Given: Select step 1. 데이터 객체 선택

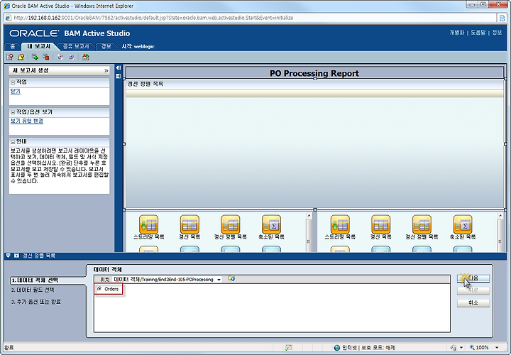Looking at the screenshot, I should pos(35,280).
